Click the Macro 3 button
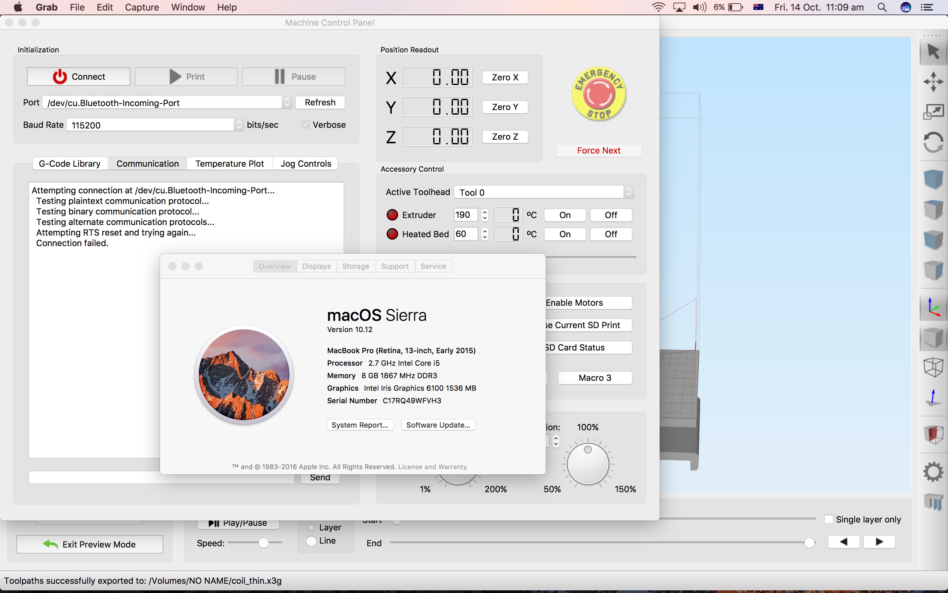 (x=595, y=378)
